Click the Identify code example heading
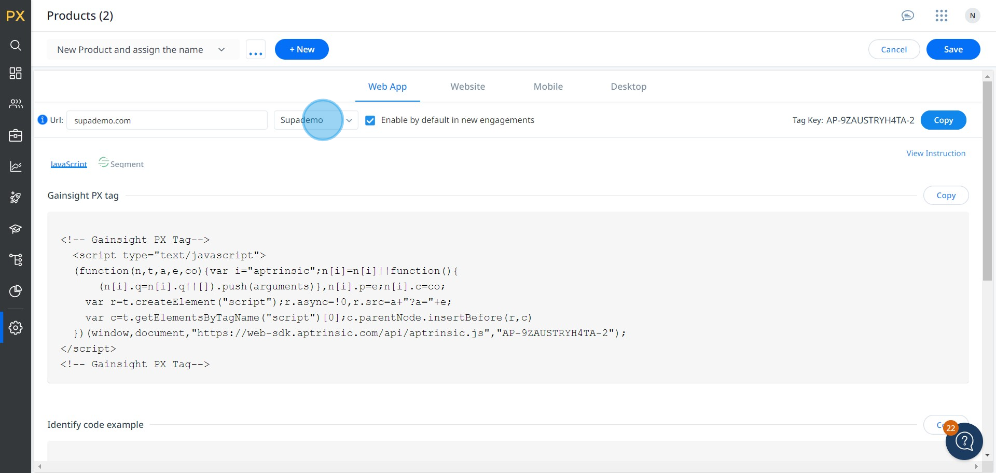The height and width of the screenshot is (473, 996). (95, 425)
